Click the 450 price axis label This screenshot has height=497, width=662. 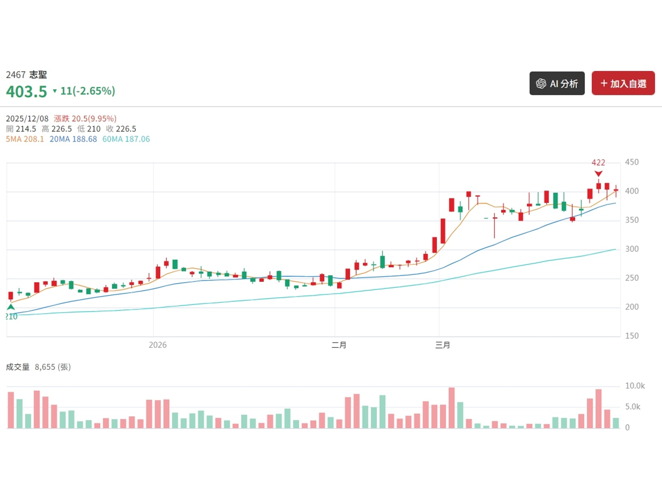pos(632,162)
